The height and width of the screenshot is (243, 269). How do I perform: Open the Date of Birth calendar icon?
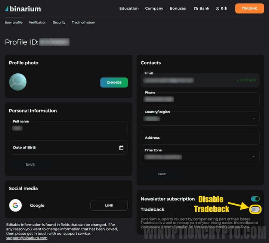(x=121, y=148)
